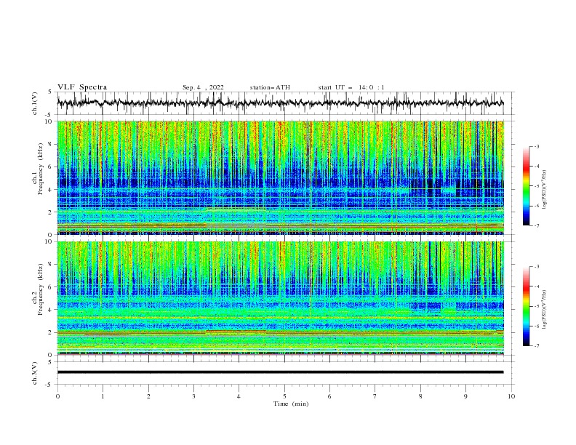576x445 pixels.
Task: Click the "3" tick on the time axis
Action: pos(193,396)
